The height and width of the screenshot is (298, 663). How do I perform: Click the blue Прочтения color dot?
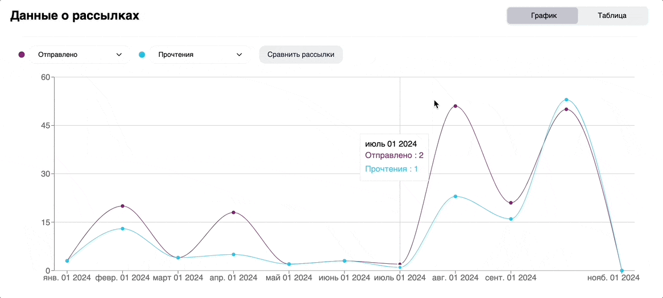142,55
